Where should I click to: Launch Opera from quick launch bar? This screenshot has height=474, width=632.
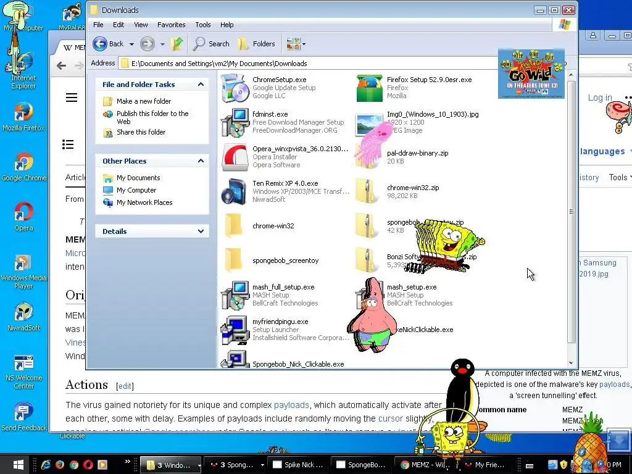click(88, 465)
